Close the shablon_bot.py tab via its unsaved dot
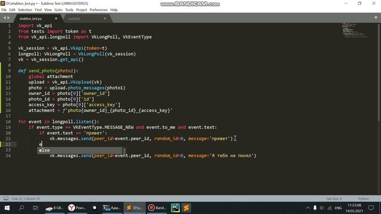The height and width of the screenshot is (214, 381). [56, 18]
